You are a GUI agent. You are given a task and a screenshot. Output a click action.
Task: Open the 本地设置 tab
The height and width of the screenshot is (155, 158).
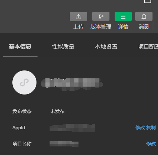point(106,47)
